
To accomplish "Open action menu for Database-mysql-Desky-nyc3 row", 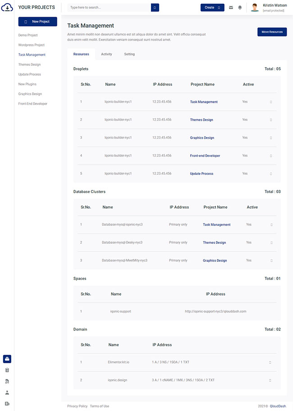I will (271, 242).
